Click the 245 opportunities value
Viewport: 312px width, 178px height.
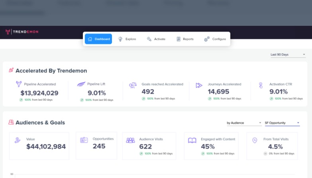[99, 146]
